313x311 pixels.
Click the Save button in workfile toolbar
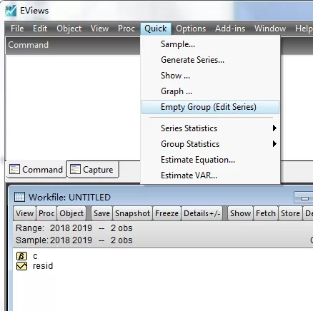pos(101,213)
